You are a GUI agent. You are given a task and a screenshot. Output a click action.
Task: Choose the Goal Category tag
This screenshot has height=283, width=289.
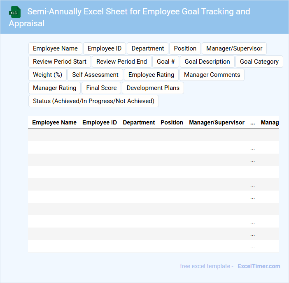point(259,62)
